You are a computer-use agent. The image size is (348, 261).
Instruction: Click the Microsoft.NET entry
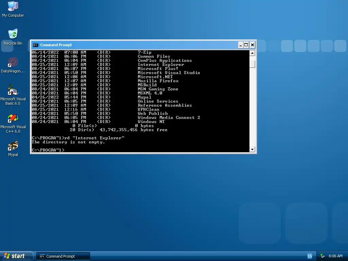(155, 77)
